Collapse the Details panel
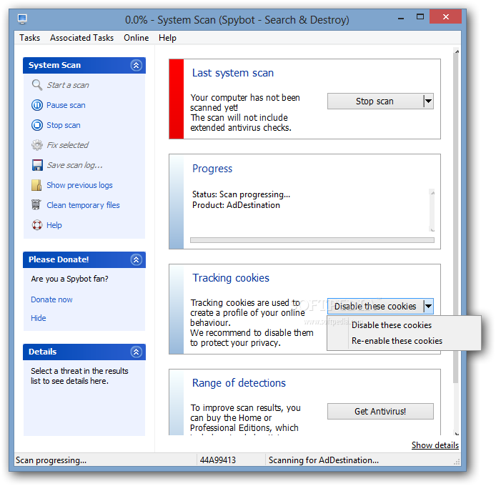Image resolution: width=496 pixels, height=486 pixels. [x=136, y=352]
